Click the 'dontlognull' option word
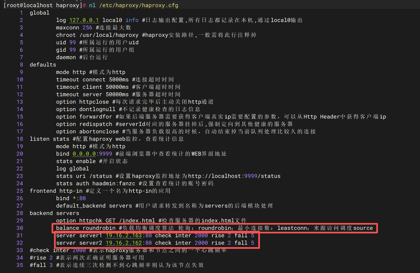This screenshot has height=273, width=420. [97, 109]
